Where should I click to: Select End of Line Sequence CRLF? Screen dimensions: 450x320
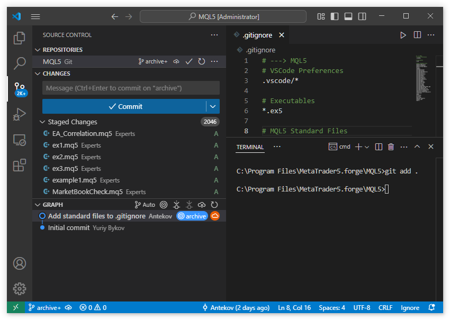385,308
